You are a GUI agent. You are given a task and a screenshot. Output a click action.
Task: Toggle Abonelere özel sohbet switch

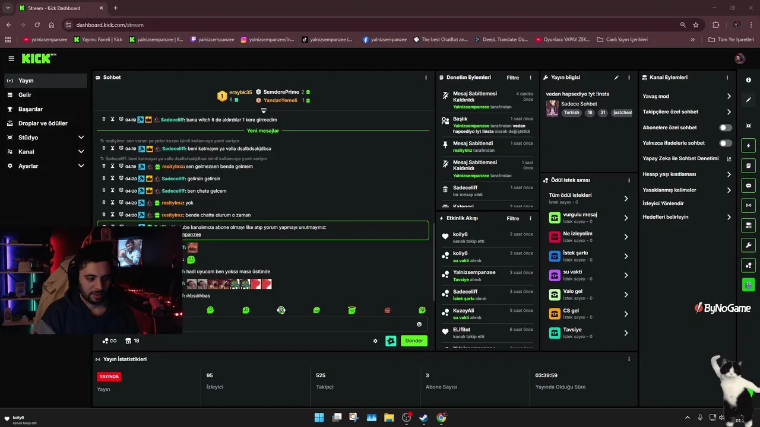[x=726, y=128]
